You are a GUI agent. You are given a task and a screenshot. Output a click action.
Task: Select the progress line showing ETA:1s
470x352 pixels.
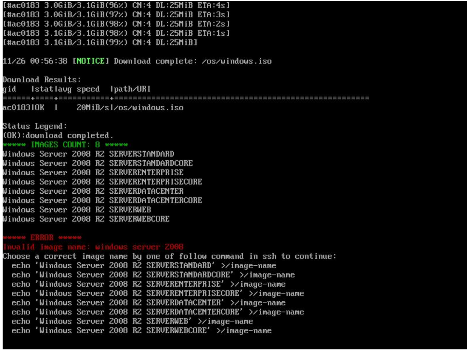(x=116, y=33)
